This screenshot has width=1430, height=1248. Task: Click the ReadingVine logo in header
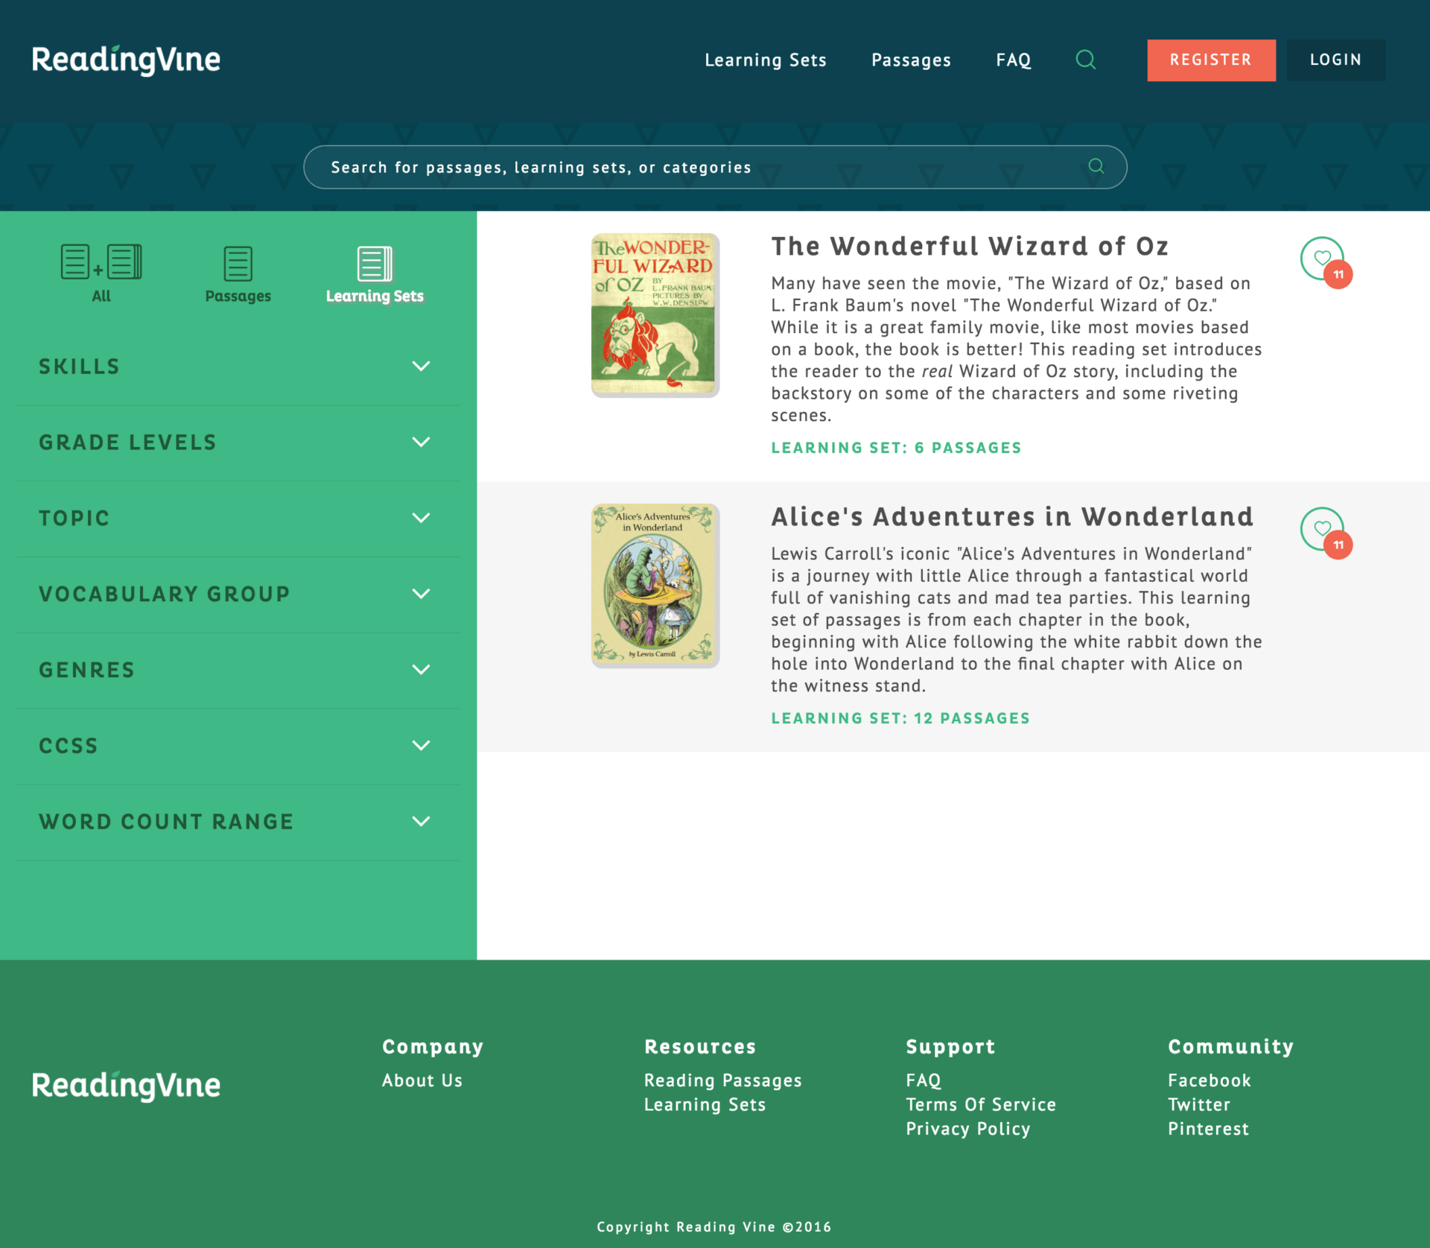(126, 60)
